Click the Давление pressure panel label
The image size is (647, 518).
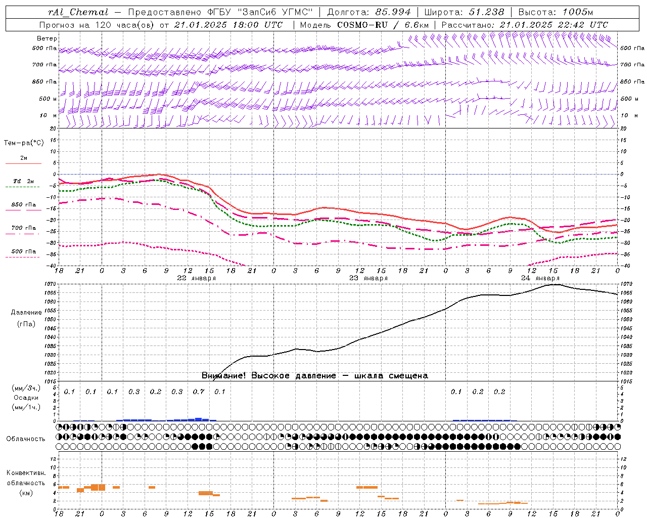pos(26,313)
